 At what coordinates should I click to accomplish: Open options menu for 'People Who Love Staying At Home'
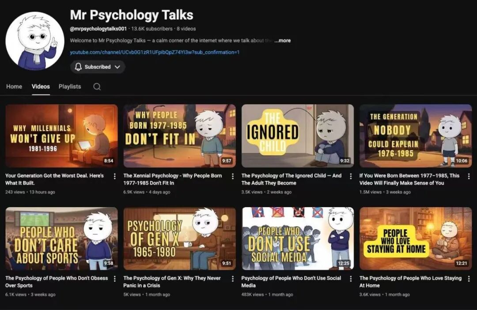pyautogui.click(x=469, y=279)
